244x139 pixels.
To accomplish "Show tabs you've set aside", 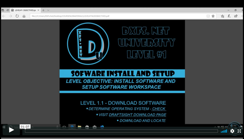I will tap(3, 10).
